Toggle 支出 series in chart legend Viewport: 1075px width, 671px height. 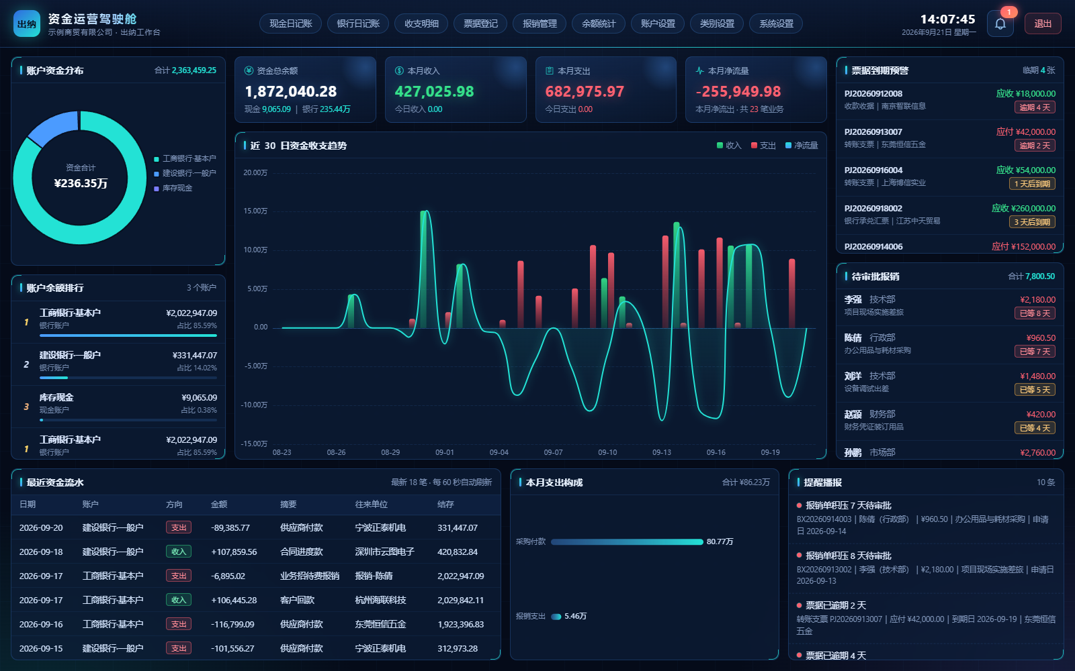763,146
